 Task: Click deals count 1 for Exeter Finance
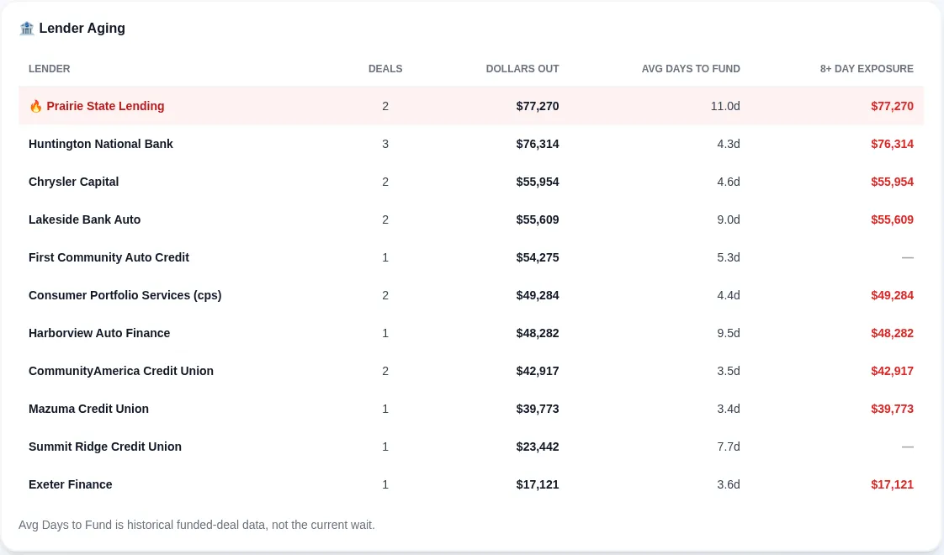385,484
